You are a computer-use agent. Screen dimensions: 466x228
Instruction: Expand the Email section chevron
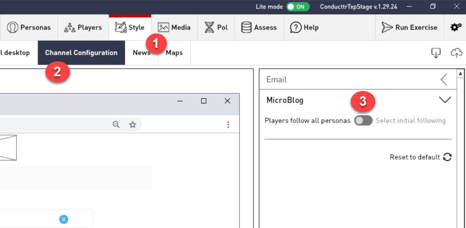(x=444, y=79)
